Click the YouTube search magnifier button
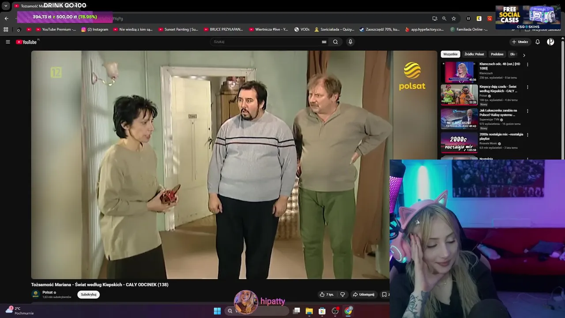This screenshot has height=318, width=565. (x=335, y=42)
